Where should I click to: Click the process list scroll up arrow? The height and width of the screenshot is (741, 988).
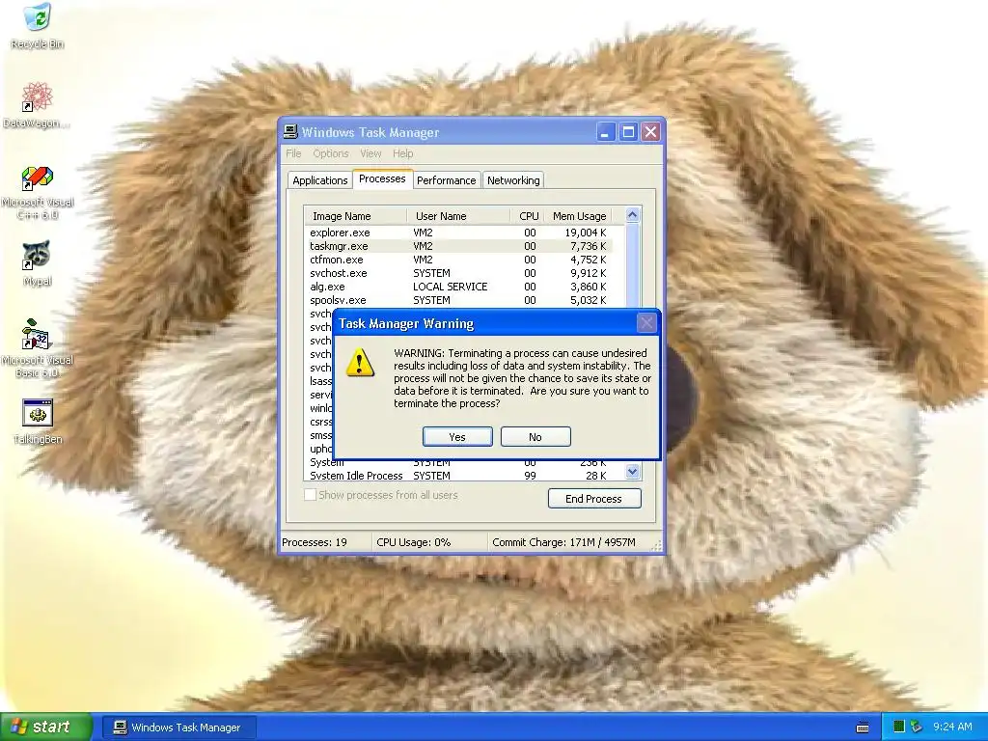tap(633, 215)
